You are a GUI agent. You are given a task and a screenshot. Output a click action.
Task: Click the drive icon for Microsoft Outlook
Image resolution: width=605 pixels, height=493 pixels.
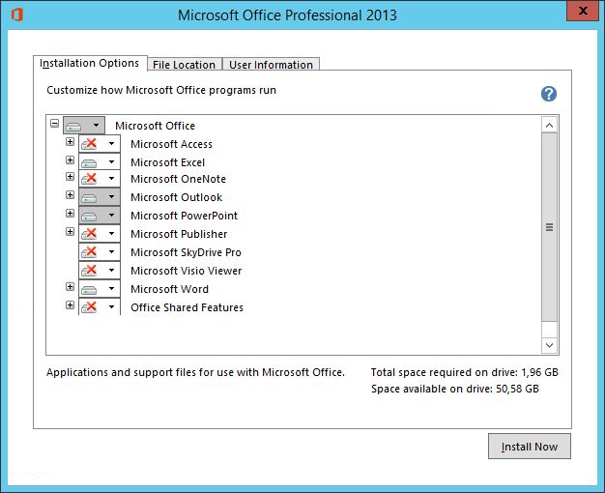[x=89, y=197]
